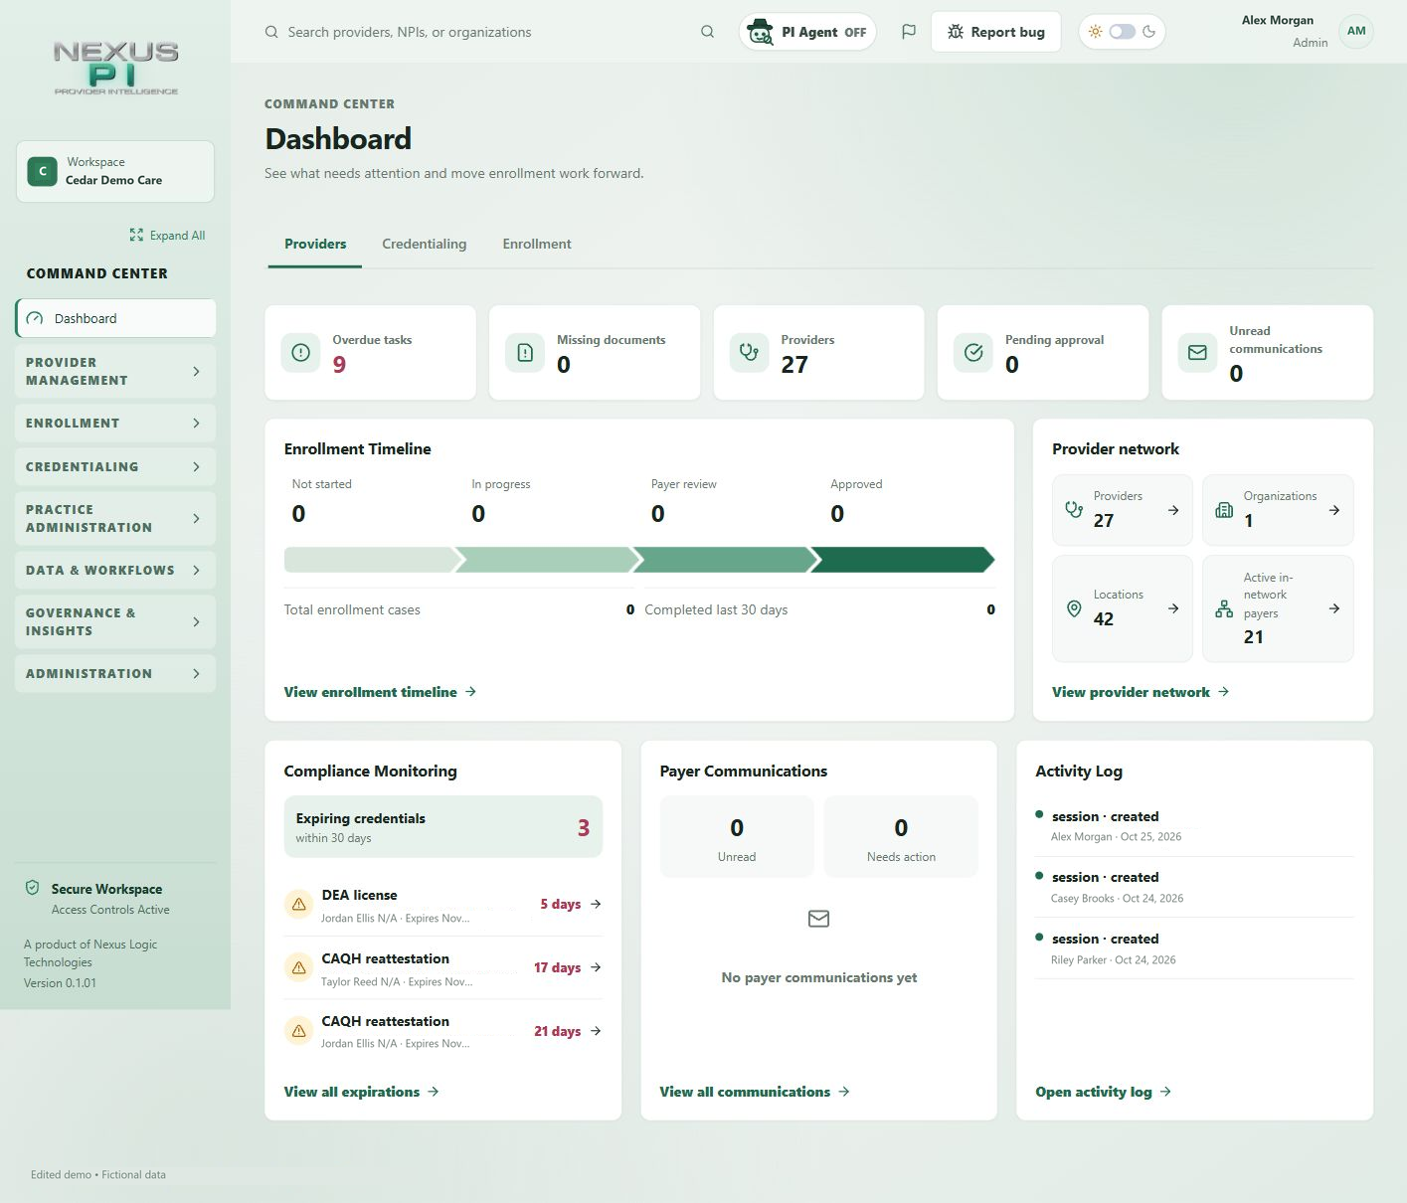Click Open activity log link
Image resolution: width=1407 pixels, height=1203 pixels.
pos(1104,1092)
